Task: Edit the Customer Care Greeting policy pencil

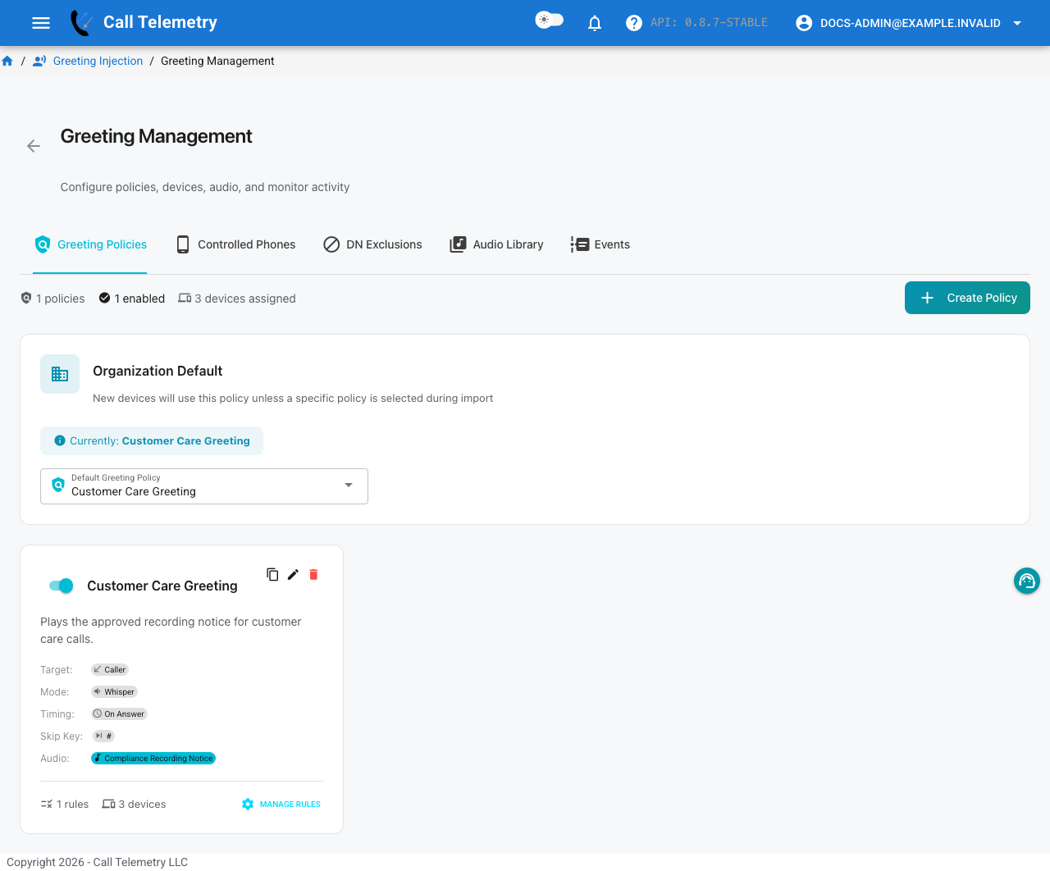Action: pyautogui.click(x=293, y=574)
